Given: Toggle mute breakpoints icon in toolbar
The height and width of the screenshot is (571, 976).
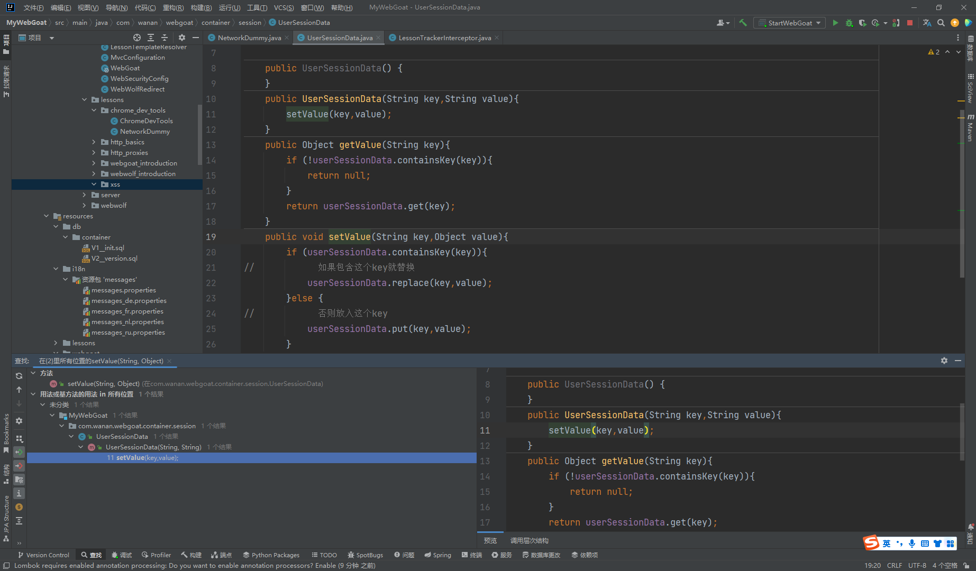Looking at the screenshot, I should (x=895, y=23).
